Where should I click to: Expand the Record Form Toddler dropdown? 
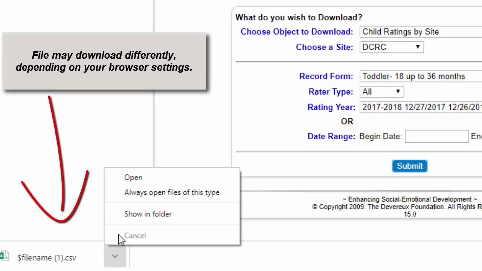point(421,76)
